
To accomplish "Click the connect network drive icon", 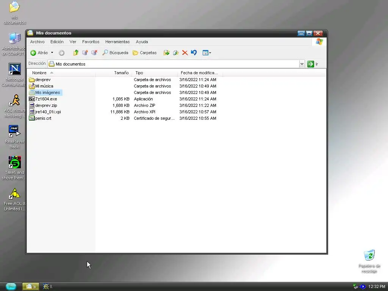I will click(x=85, y=52).
